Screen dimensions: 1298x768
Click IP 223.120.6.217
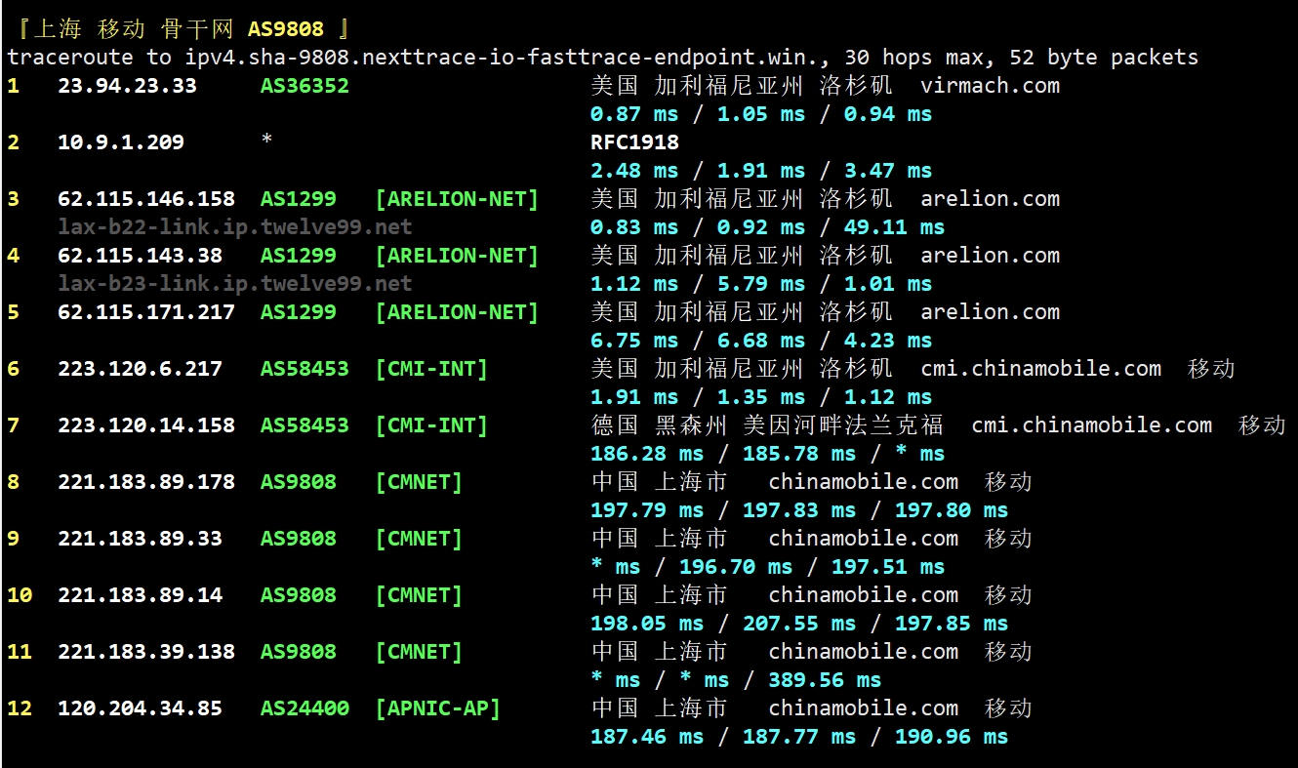click(140, 369)
